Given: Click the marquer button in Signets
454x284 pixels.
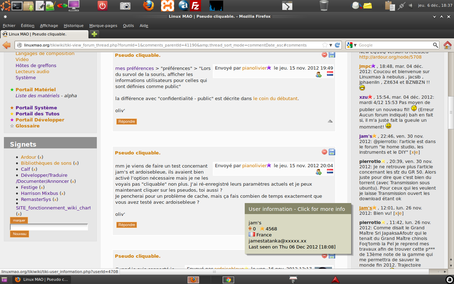Looking at the screenshot, I should (19, 220).
